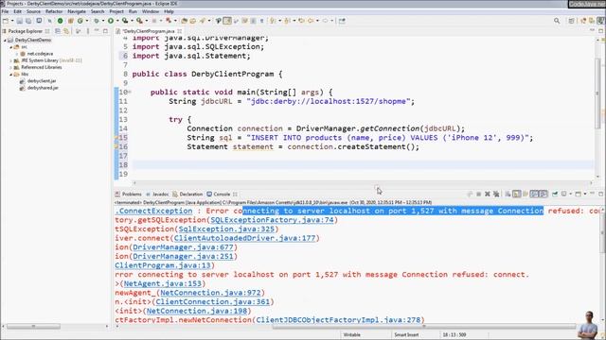The width and height of the screenshot is (606, 340).
Task: Click the External Tools run icon
Action: [139, 21]
